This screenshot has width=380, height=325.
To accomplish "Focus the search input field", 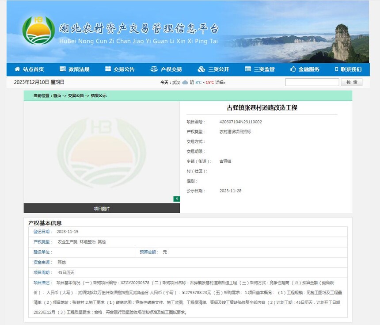I will point(312,82).
